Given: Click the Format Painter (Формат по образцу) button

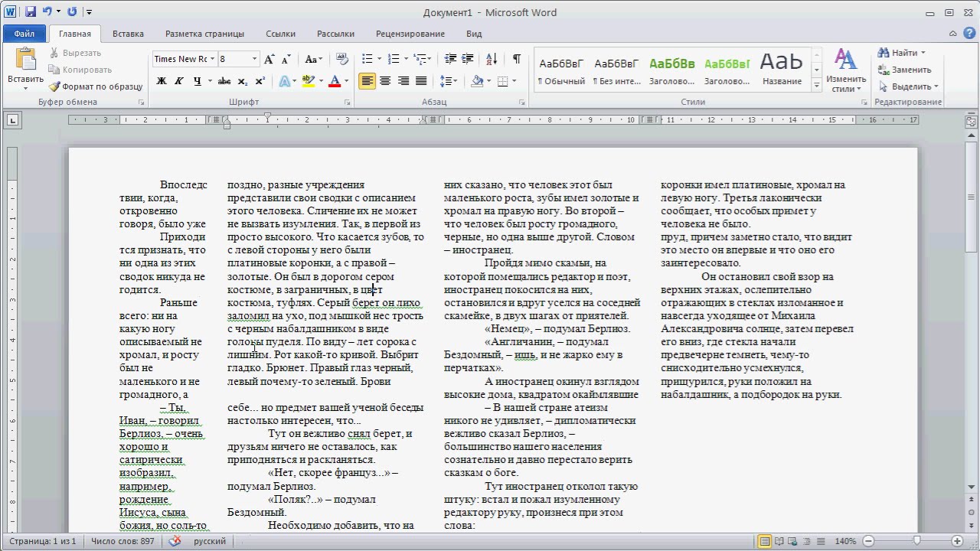Looking at the screenshot, I should 96,86.
